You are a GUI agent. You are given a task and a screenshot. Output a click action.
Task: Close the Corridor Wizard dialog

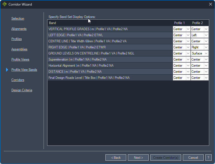211,4
